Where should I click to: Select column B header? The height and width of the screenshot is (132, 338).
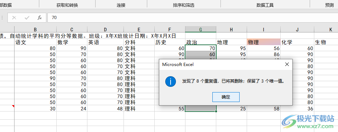tap(35, 30)
